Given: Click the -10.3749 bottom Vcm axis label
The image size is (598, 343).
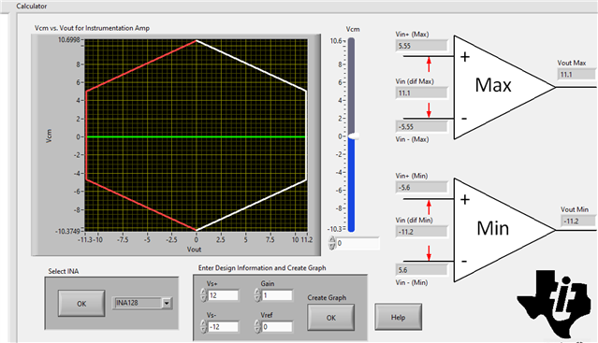Looking at the screenshot, I should [x=67, y=231].
